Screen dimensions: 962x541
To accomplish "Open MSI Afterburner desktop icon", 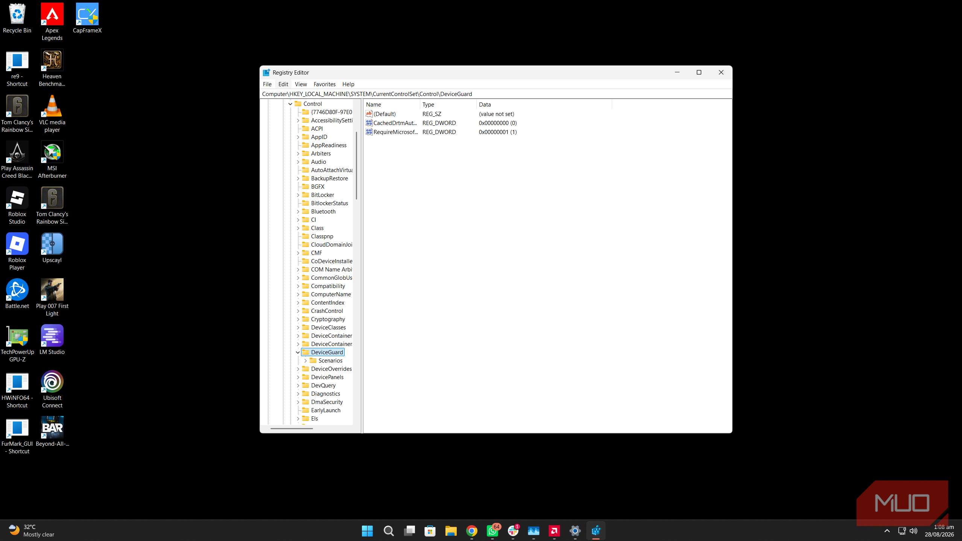I will [52, 160].
